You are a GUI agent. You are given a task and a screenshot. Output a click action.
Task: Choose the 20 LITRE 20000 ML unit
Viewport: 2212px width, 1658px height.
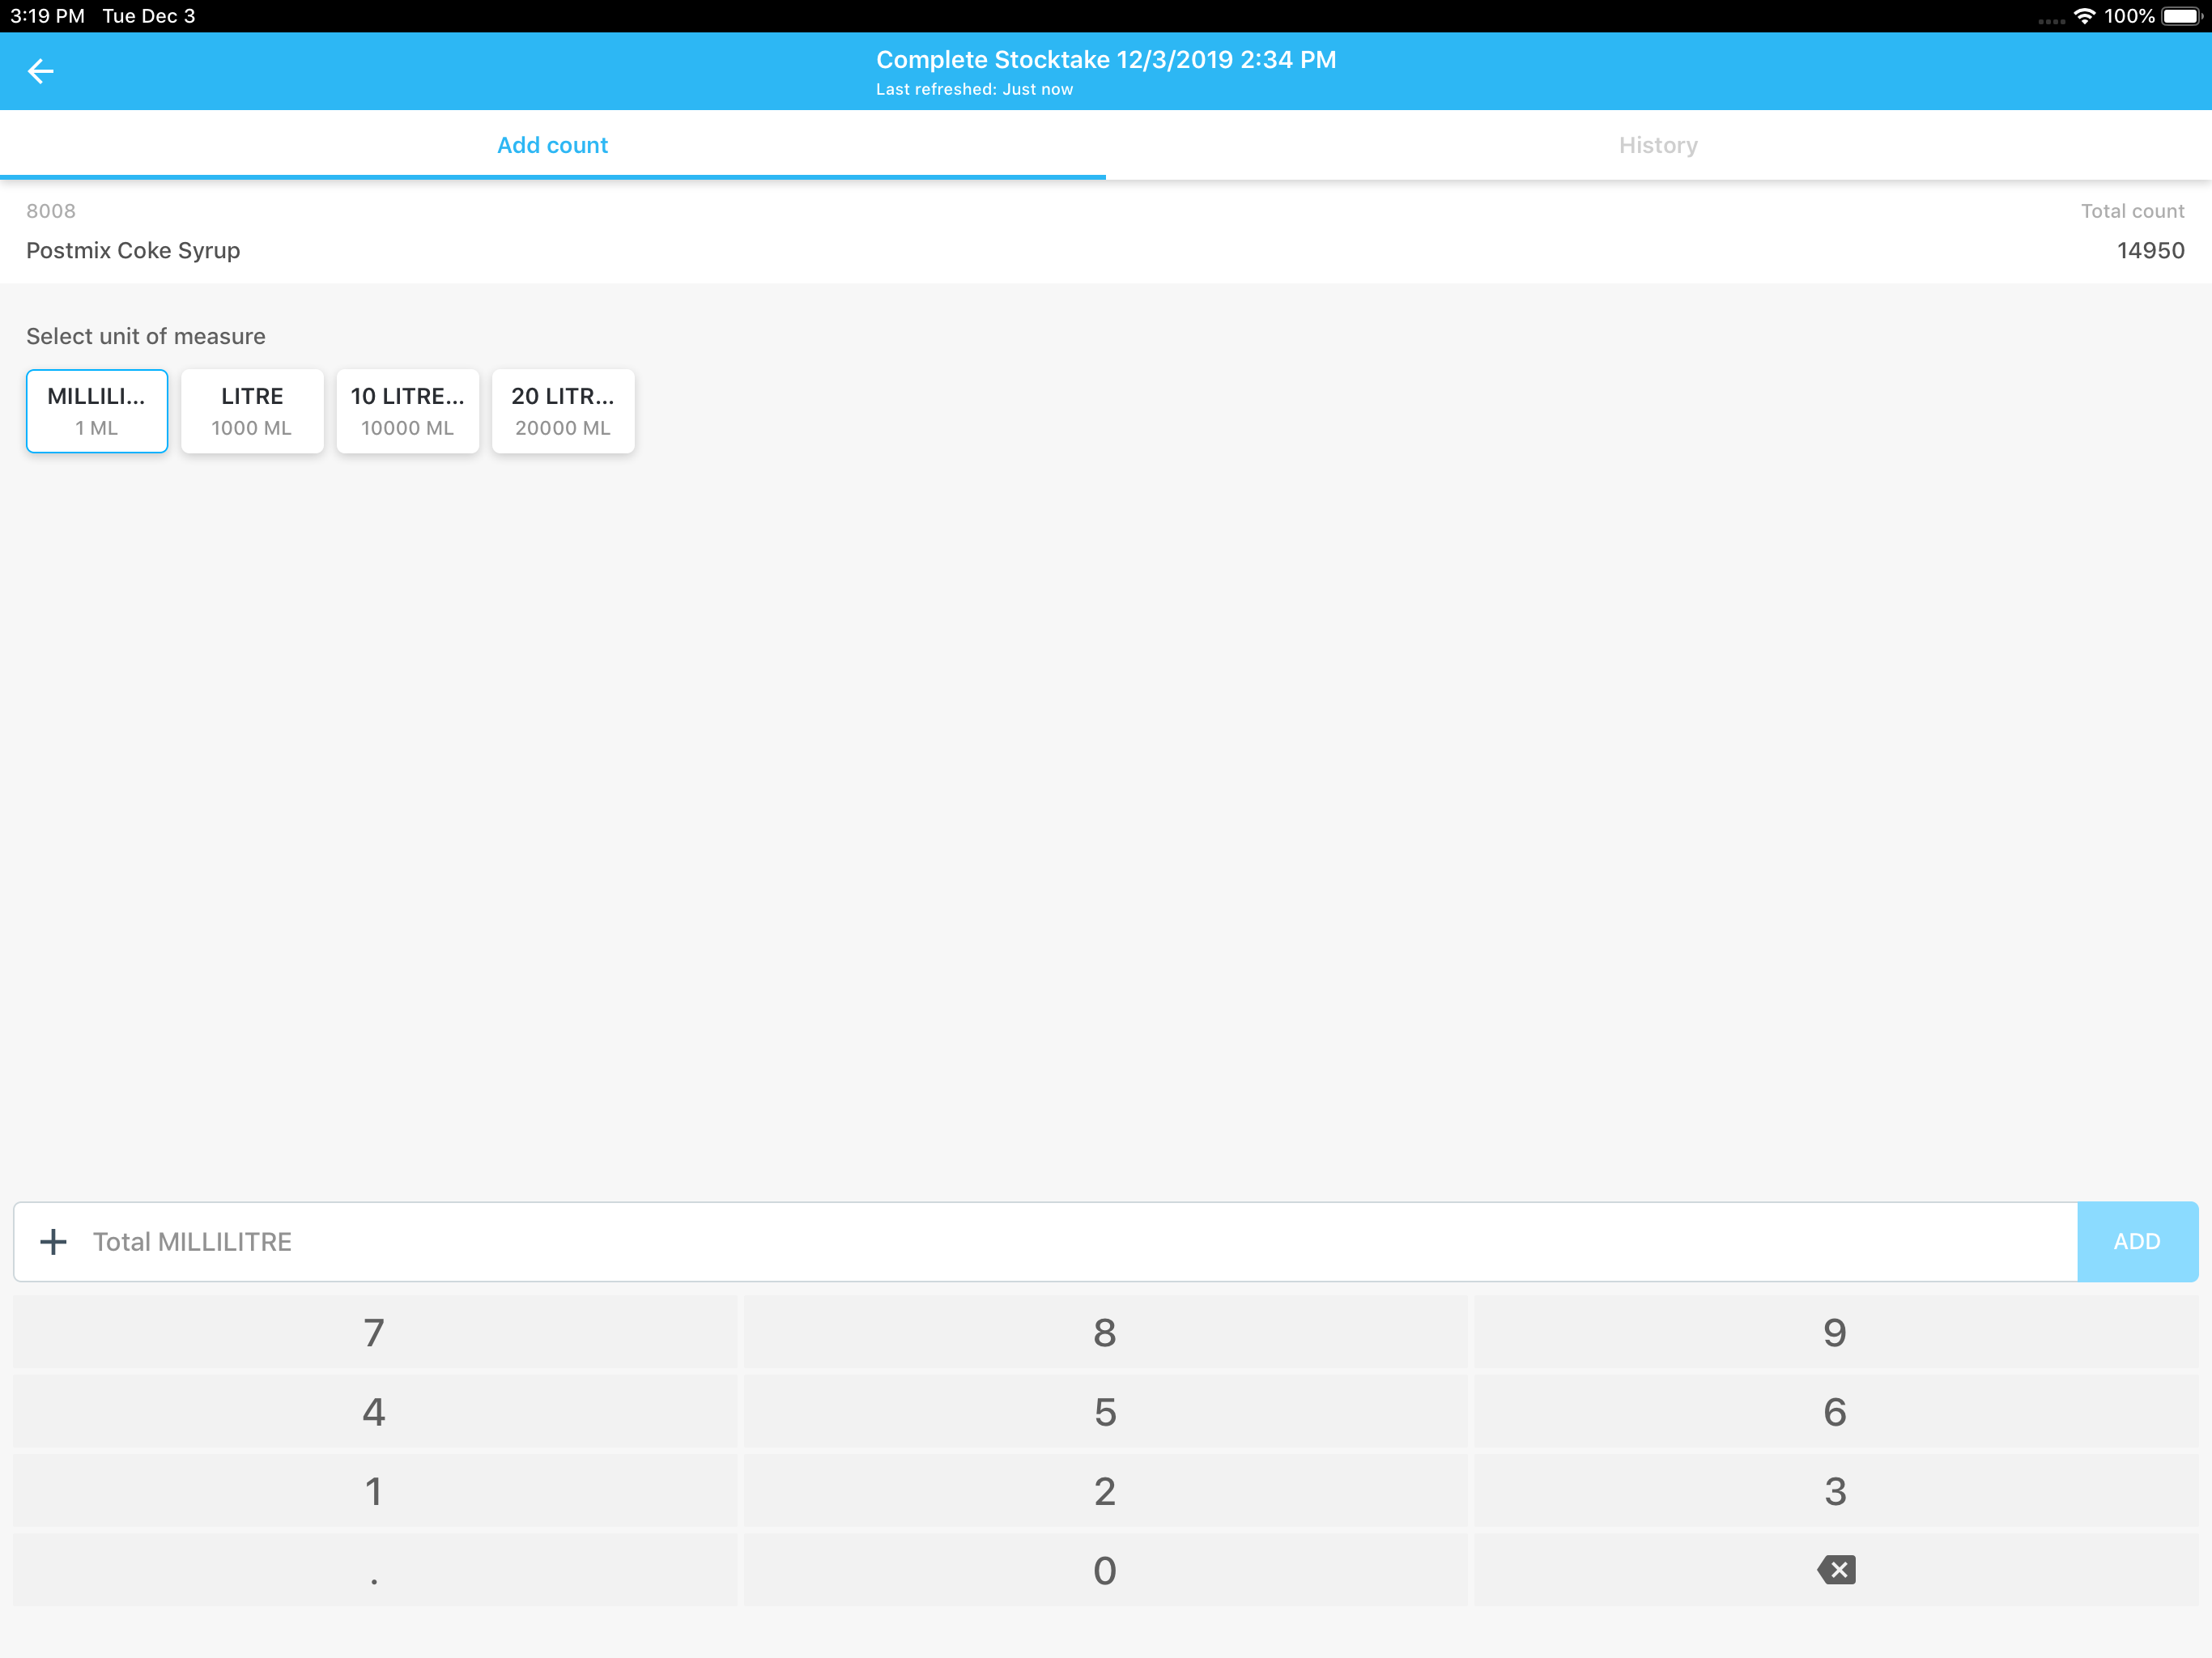point(563,411)
